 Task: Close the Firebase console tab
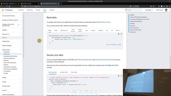click(38, 3)
